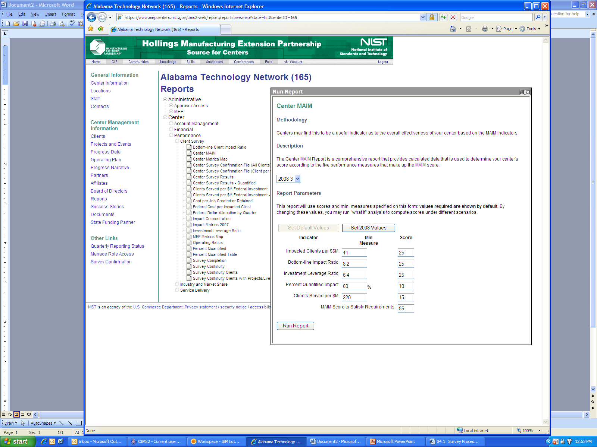Click the IE Print icon
Screen dimensions: 597x447
485,29
